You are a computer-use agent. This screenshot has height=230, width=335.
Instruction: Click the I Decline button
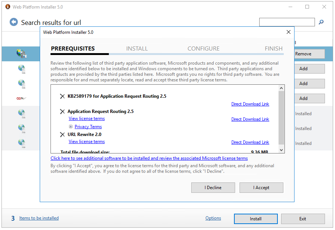pyautogui.click(x=213, y=188)
